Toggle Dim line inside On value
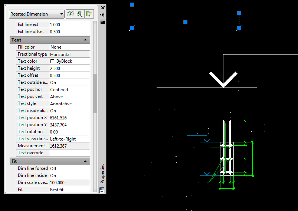The image size is (298, 211). point(69,175)
